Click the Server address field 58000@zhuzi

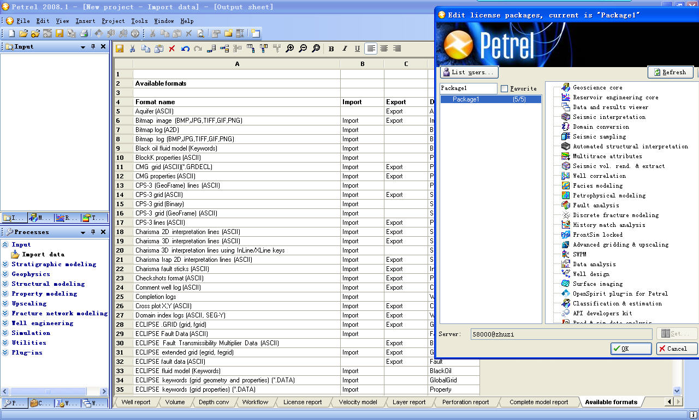click(561, 334)
